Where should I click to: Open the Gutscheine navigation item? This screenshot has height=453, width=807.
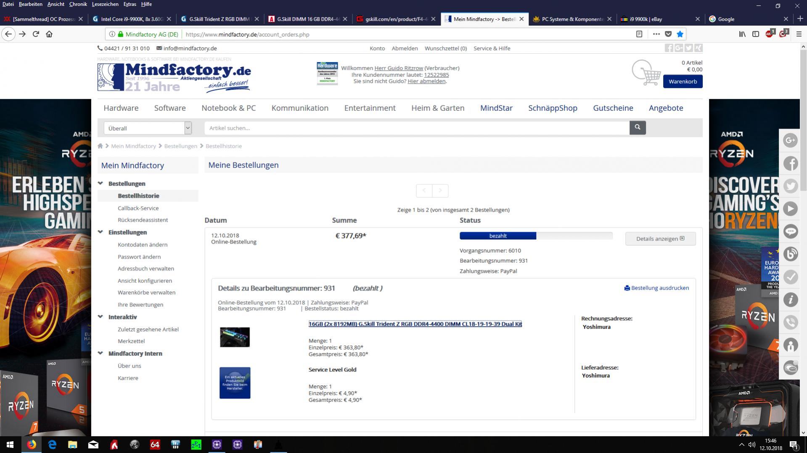(613, 108)
